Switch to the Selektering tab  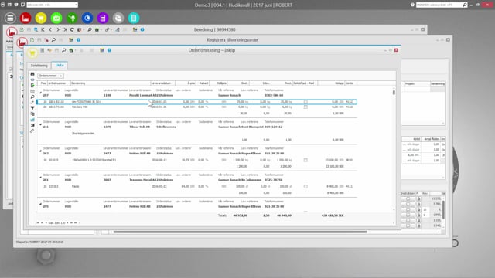pos(39,66)
